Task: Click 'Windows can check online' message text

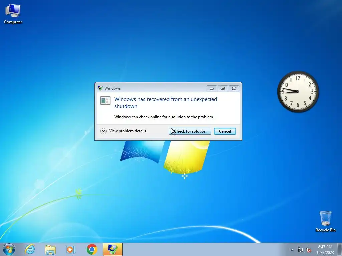Action: pyautogui.click(x=164, y=117)
